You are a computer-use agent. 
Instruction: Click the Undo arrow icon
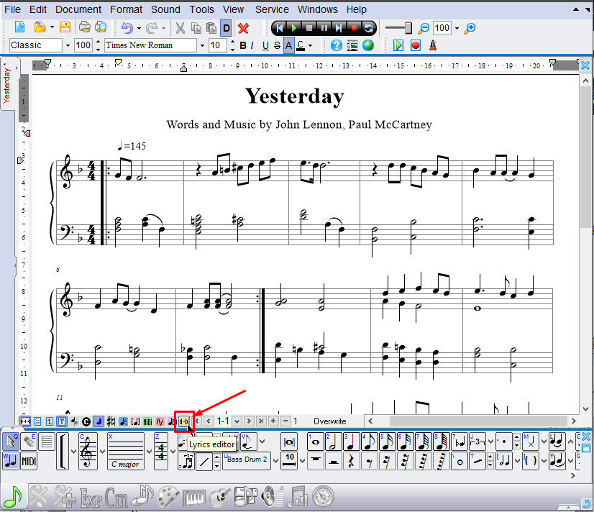[x=127, y=28]
